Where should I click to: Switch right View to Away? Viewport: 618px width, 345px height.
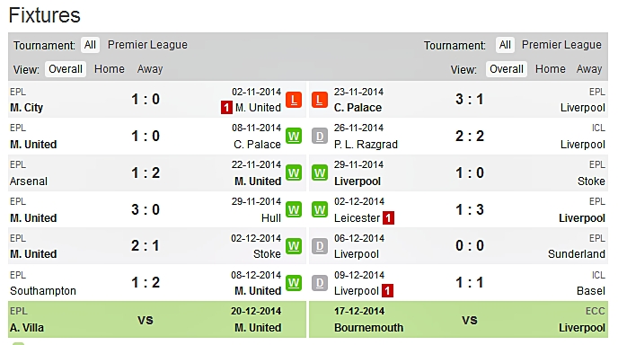(x=589, y=69)
